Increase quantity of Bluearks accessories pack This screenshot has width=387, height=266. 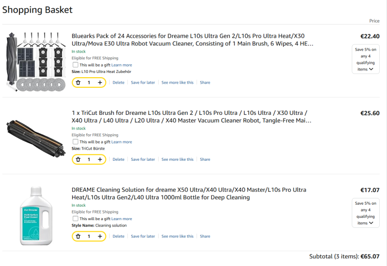point(100,83)
